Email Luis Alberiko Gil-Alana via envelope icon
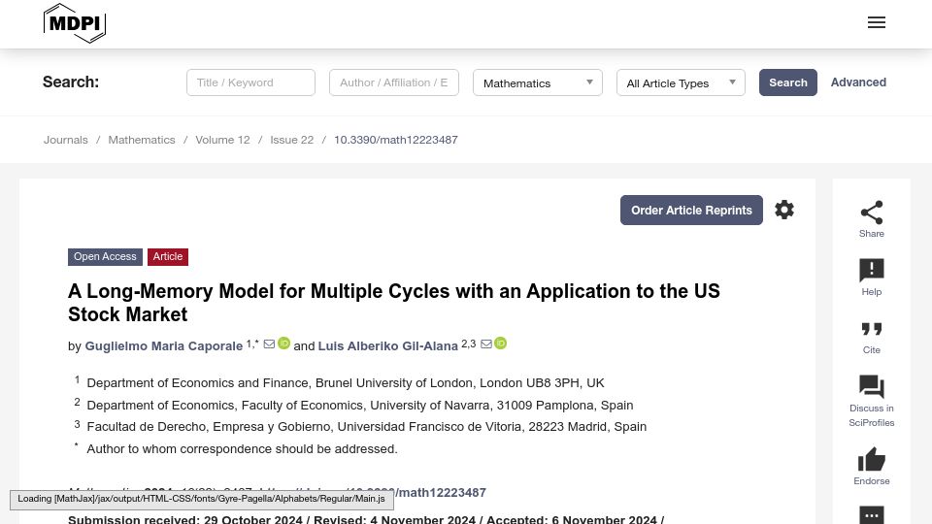This screenshot has width=932, height=524. [486, 344]
